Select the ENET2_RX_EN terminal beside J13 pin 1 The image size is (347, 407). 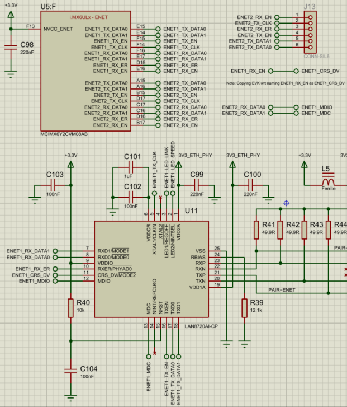point(277,17)
